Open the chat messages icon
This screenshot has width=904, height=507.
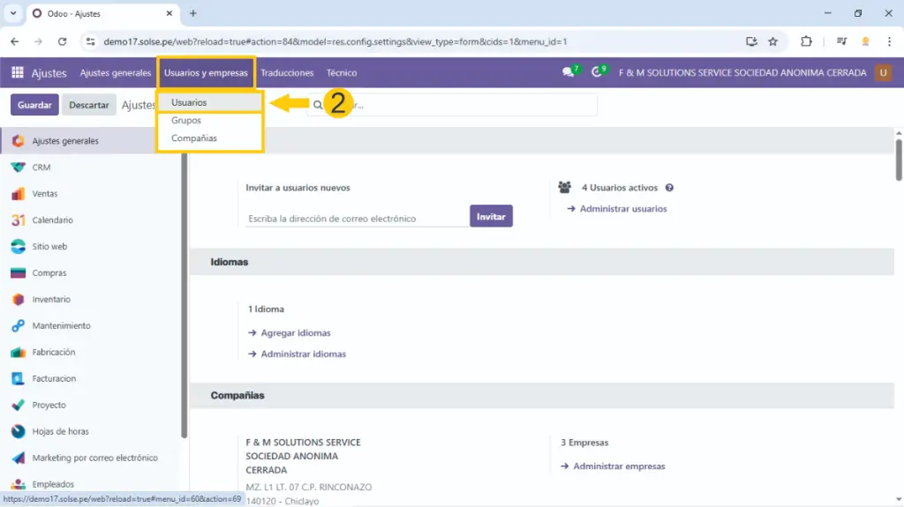pyautogui.click(x=568, y=73)
